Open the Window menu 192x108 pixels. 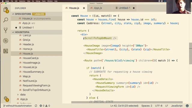(x=50, y=1)
